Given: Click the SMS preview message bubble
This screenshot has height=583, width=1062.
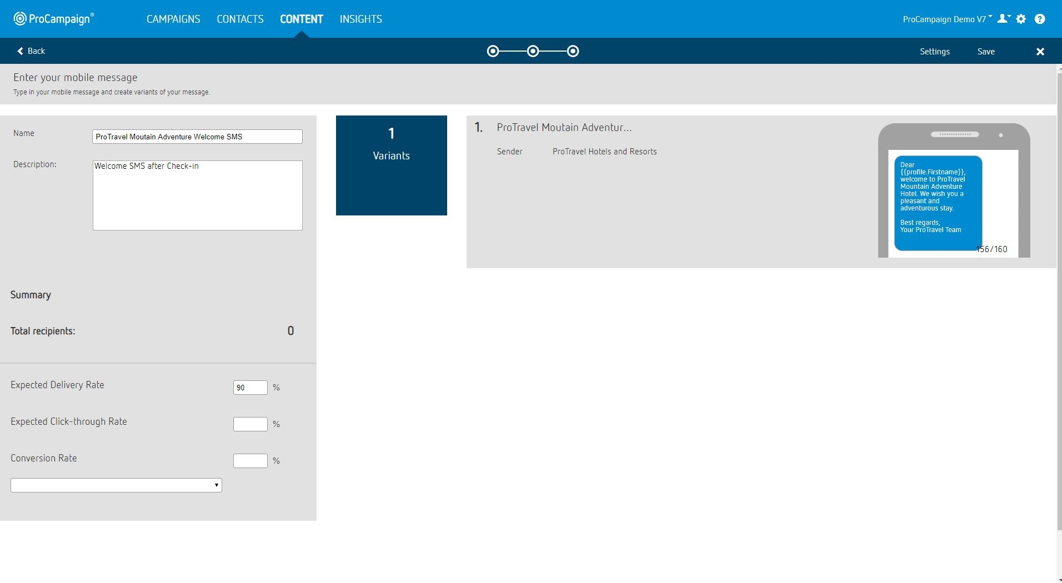Looking at the screenshot, I should 938,203.
